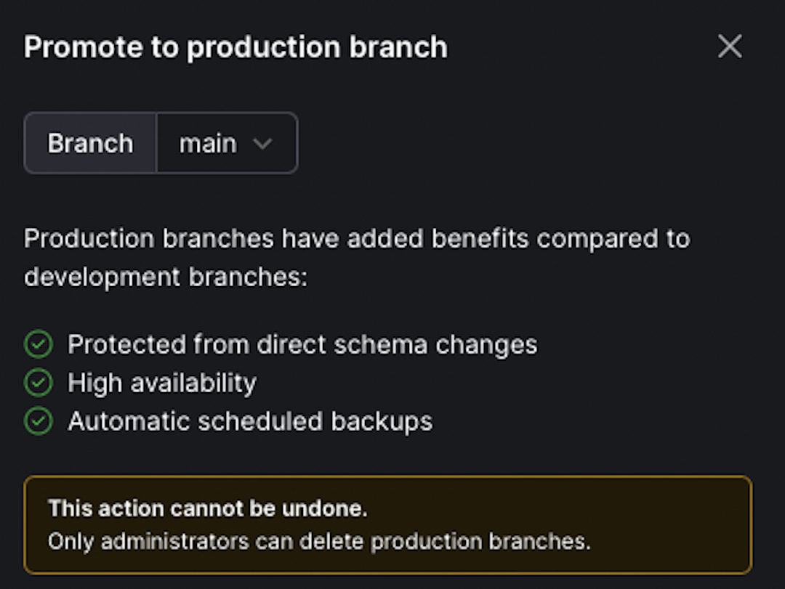The image size is (785, 589).
Task: Click the chevron arrow next to main
Action: [x=262, y=144]
